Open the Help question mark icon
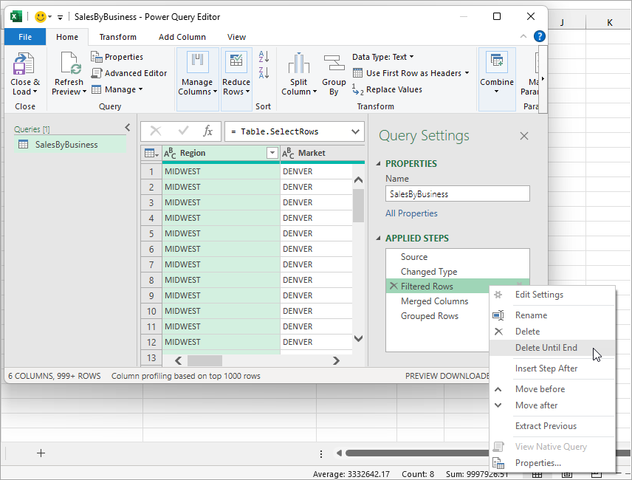The width and height of the screenshot is (632, 480). point(539,36)
